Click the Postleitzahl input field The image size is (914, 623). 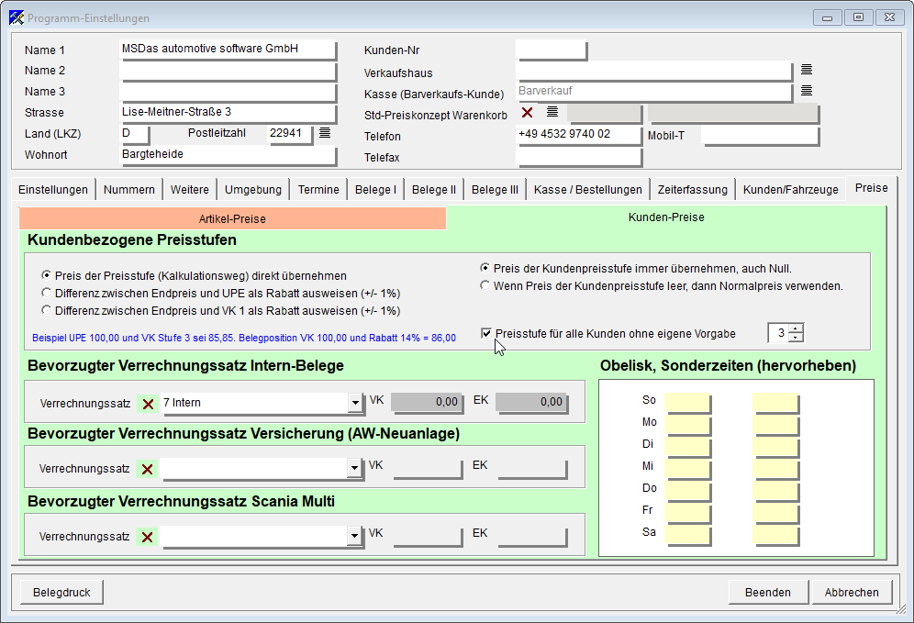point(290,133)
